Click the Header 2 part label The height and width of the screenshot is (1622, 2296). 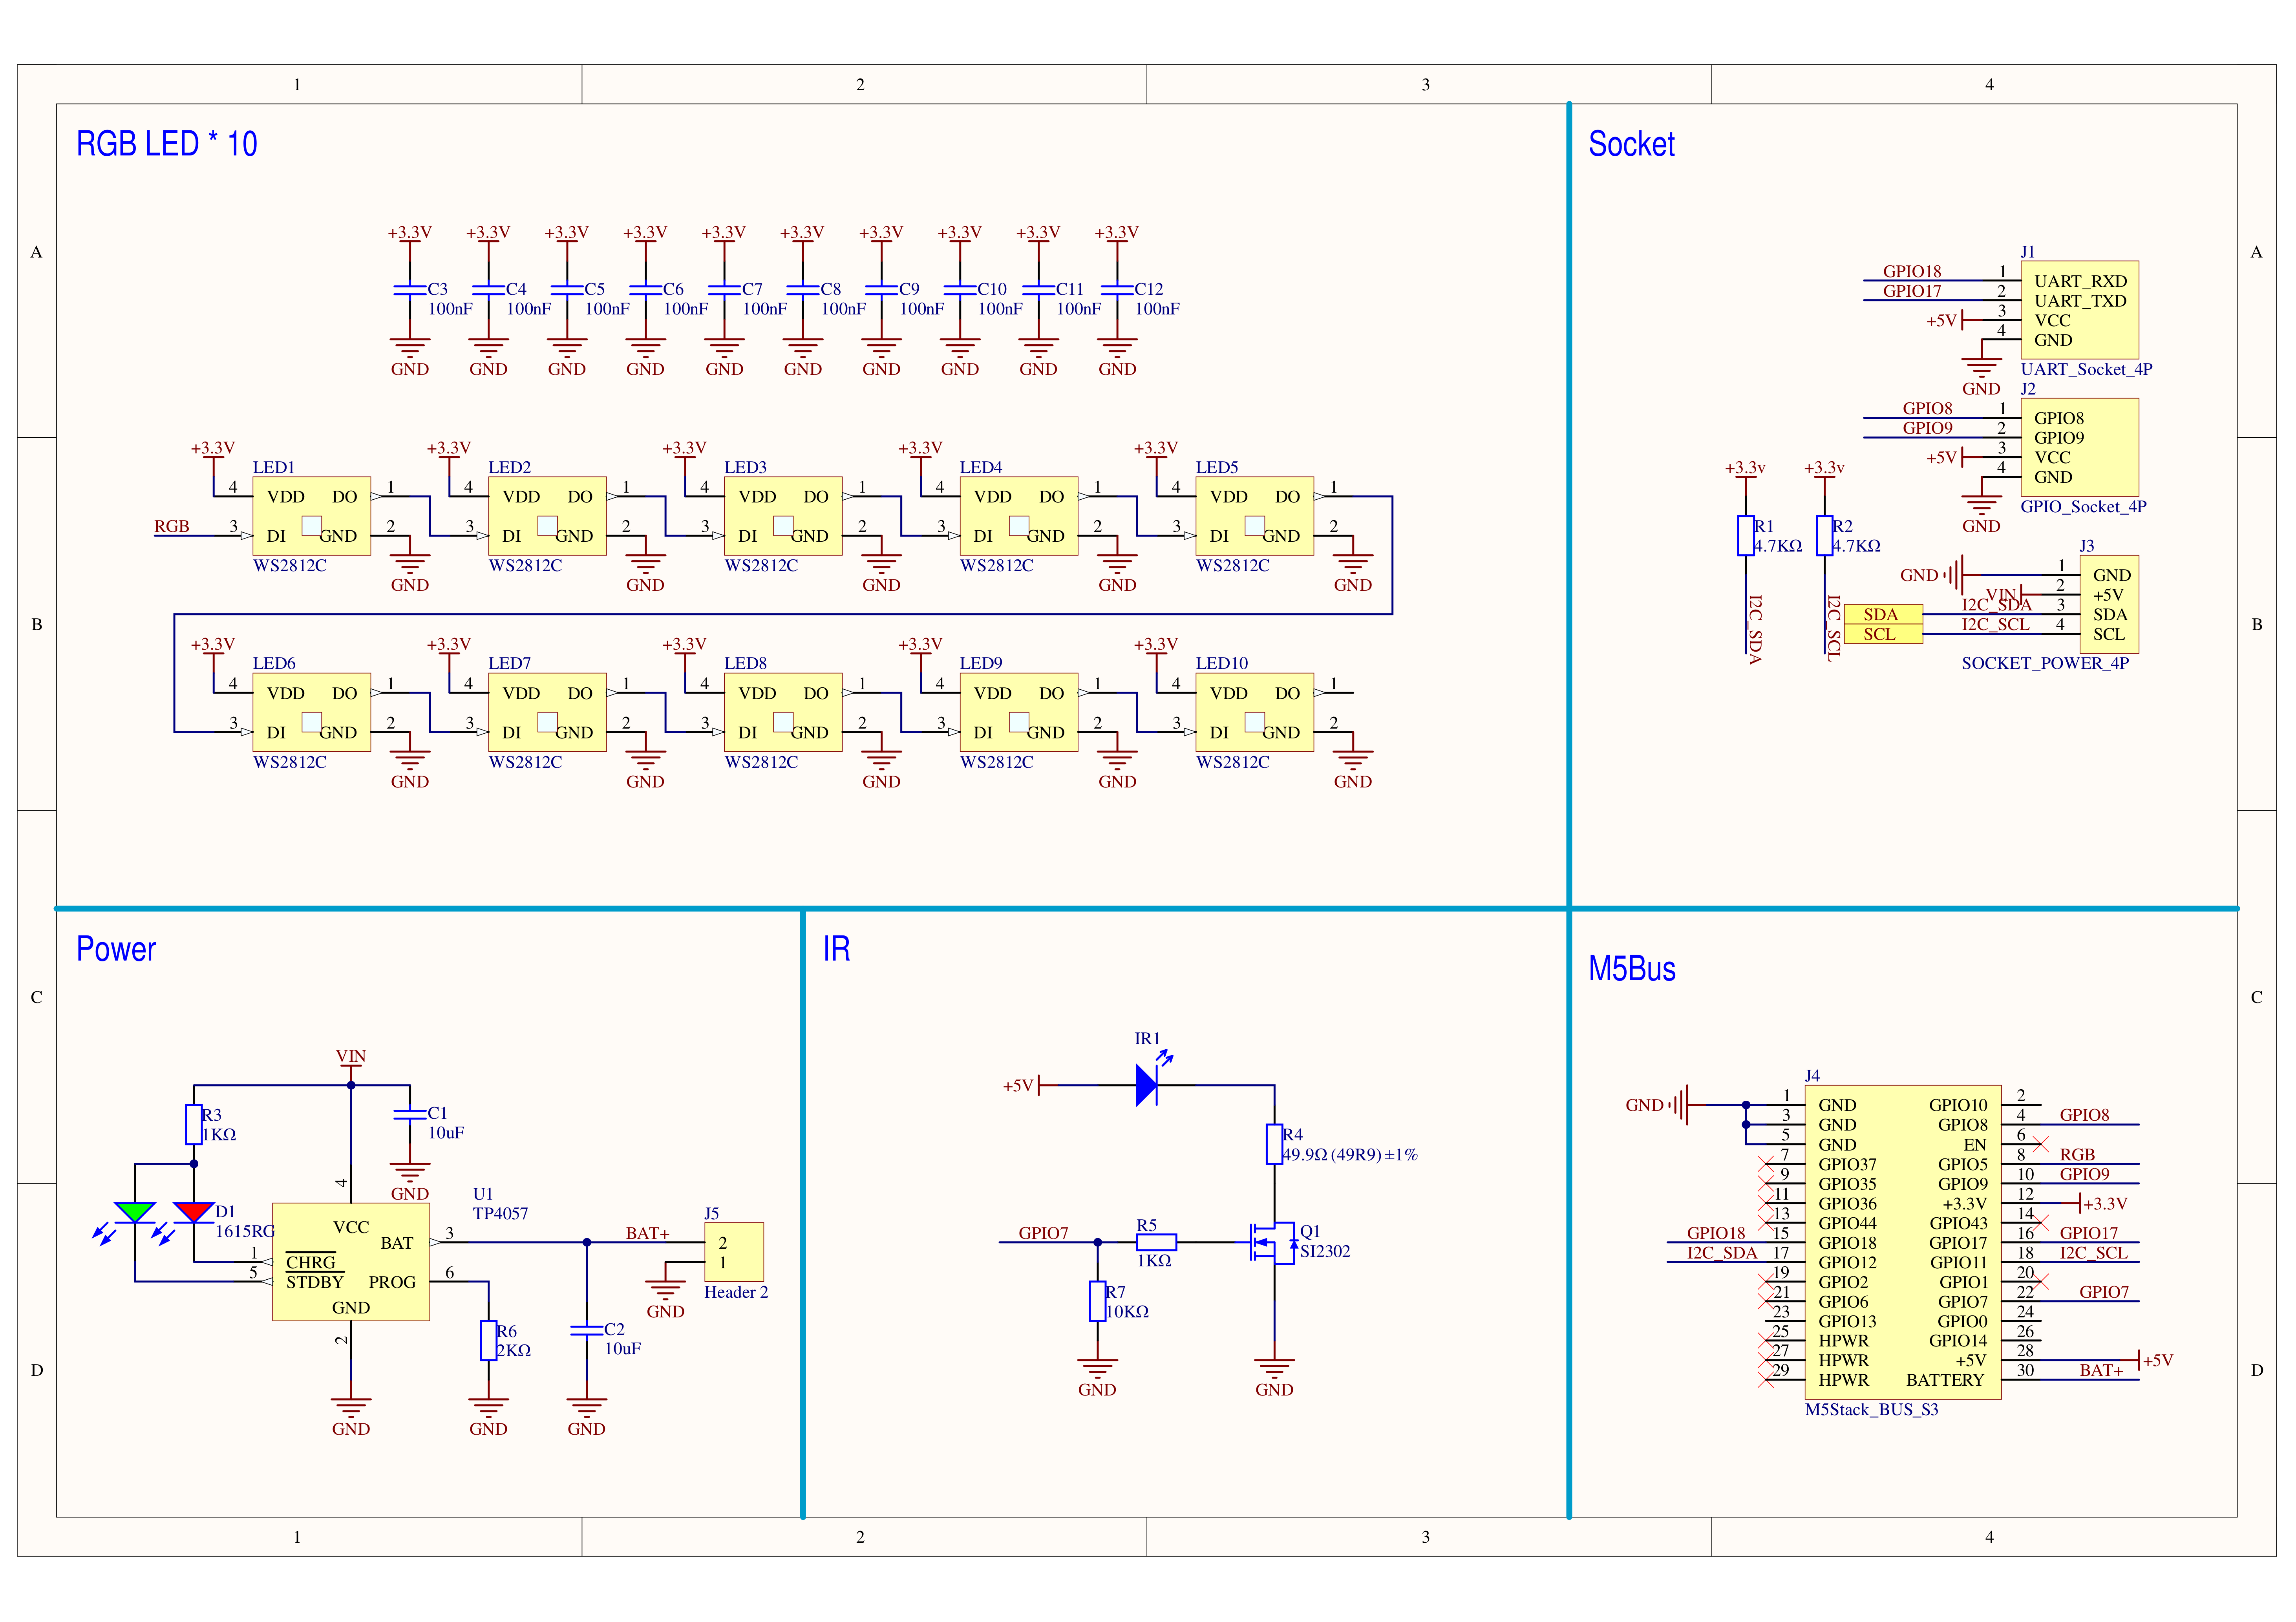[x=736, y=1292]
